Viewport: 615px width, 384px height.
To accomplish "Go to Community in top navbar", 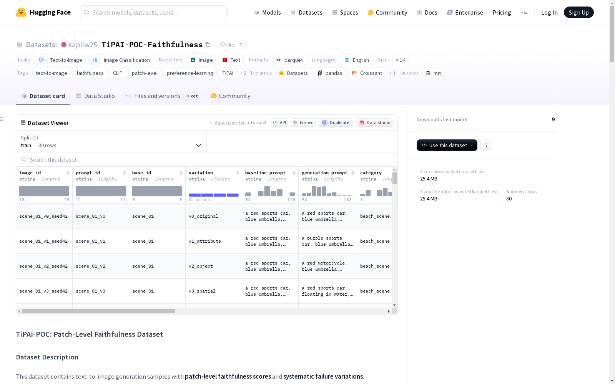I will (x=387, y=12).
